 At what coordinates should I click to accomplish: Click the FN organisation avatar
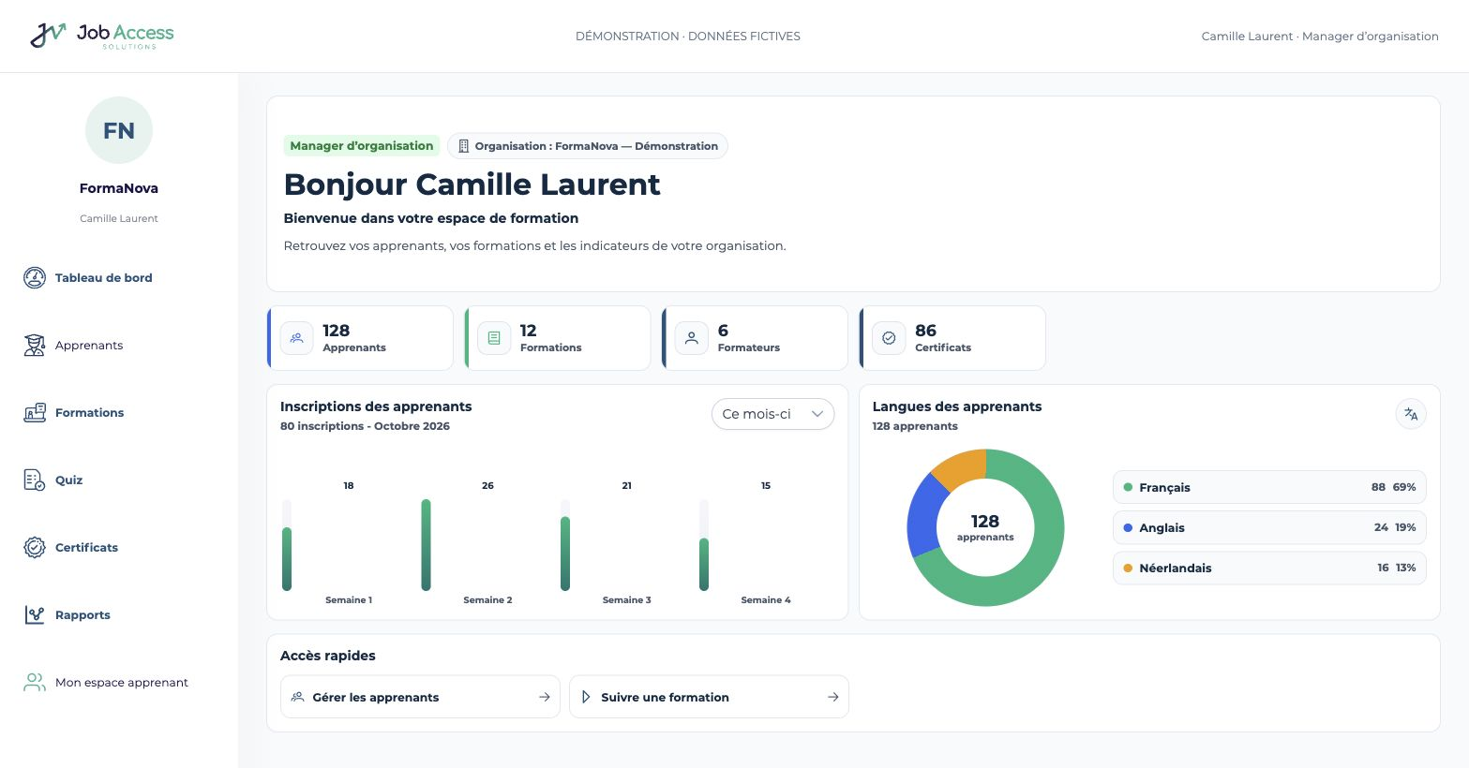click(119, 130)
